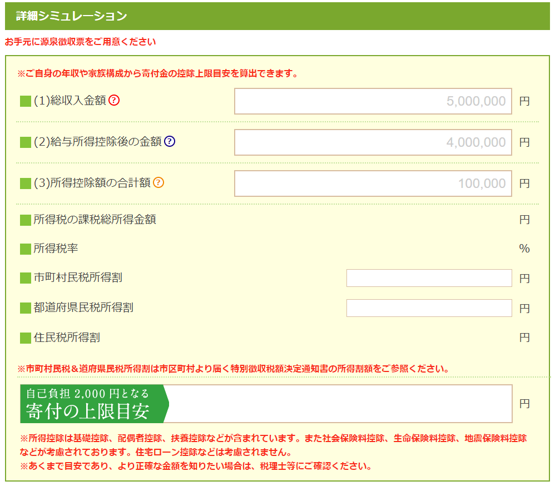This screenshot has width=555, height=486.
Task: Click the note starting ※市町村民税＆道府県民税所得割
Action: (234, 369)
